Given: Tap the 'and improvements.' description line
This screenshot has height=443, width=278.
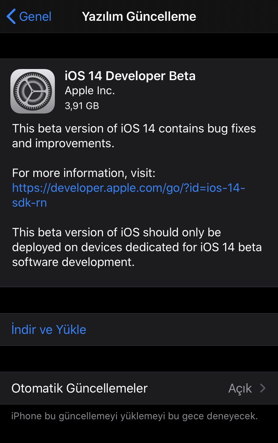Looking at the screenshot, I should (x=63, y=144).
